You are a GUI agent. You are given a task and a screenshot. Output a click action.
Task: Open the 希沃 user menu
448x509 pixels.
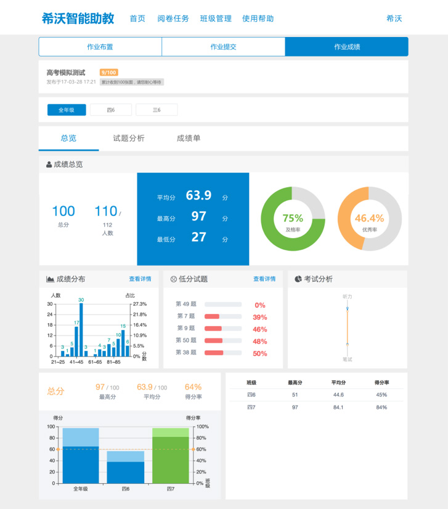coord(394,18)
